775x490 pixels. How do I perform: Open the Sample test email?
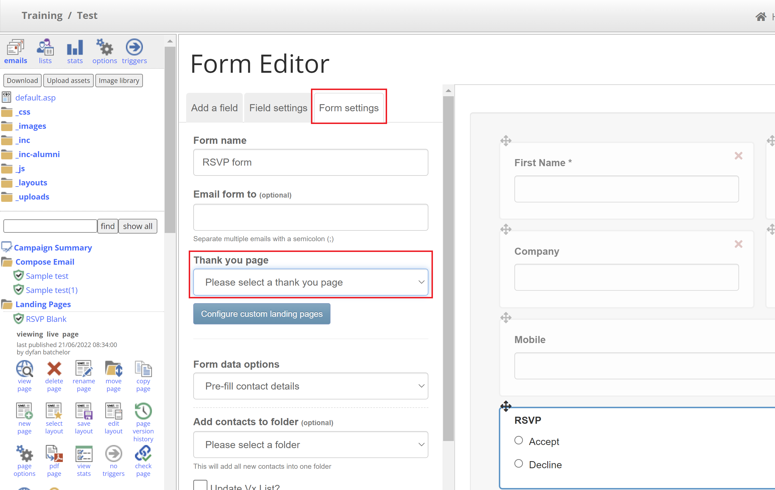(x=47, y=276)
